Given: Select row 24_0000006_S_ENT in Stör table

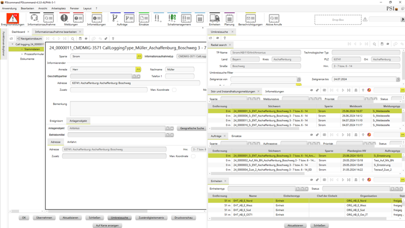Looking at the screenshot, I should coord(305,116).
